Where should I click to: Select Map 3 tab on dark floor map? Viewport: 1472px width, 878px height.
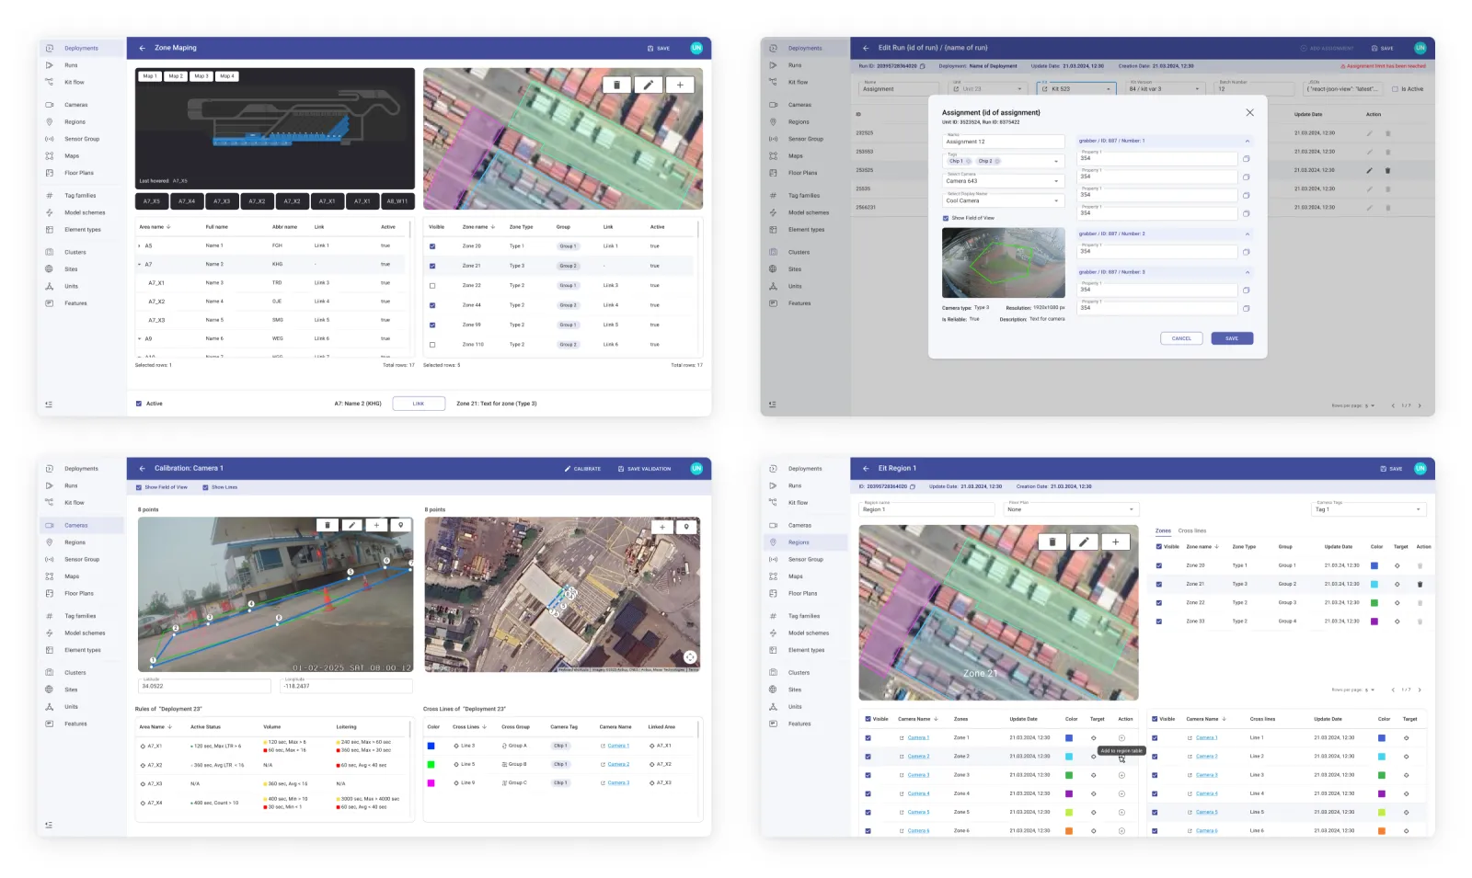[201, 76]
